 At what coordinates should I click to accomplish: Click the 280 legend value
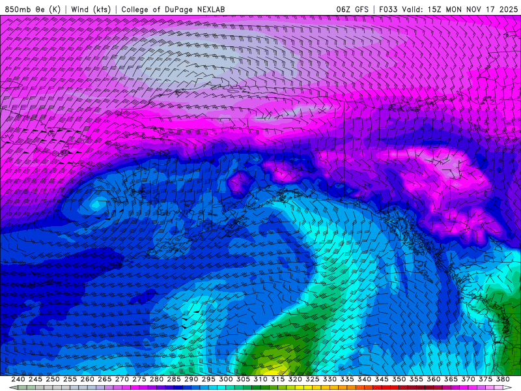156,379
